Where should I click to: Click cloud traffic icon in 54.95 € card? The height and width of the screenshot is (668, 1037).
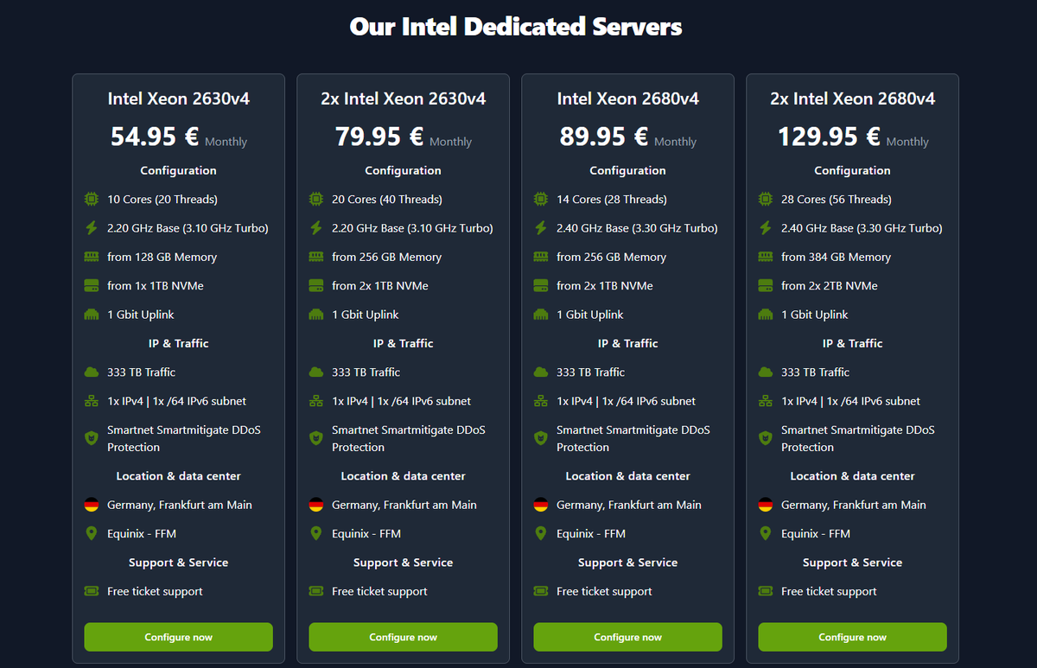point(91,372)
